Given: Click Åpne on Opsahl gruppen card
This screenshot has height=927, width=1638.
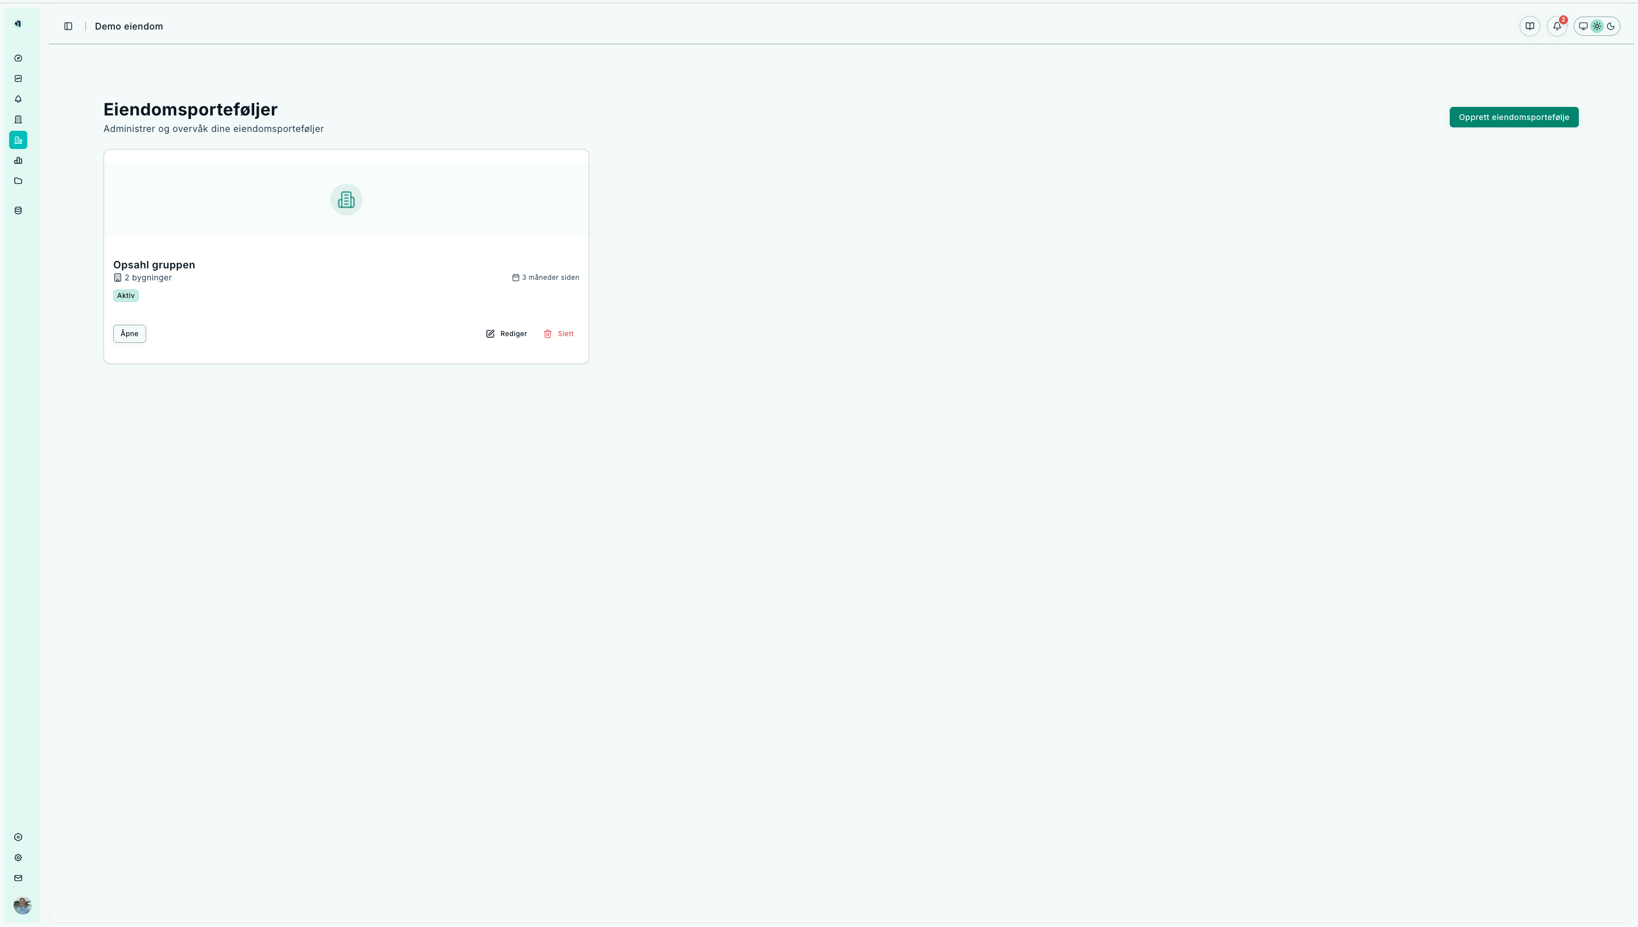Looking at the screenshot, I should [x=129, y=334].
